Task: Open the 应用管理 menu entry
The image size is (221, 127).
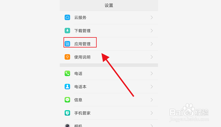Action: click(109, 44)
